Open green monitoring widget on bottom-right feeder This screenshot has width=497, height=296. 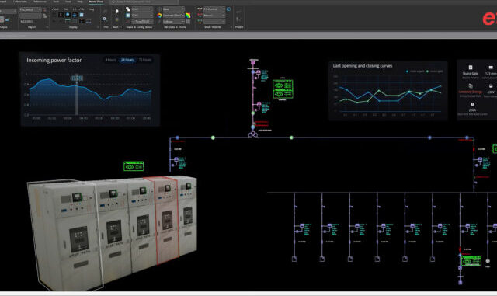[x=471, y=261]
